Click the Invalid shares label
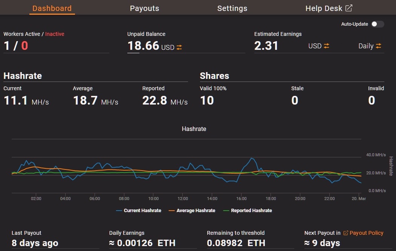396x251 pixels. 376,88
